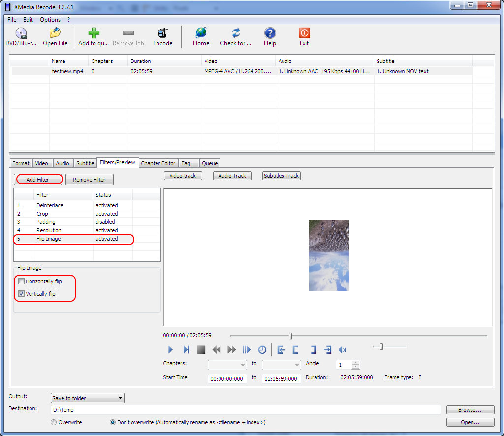Open the Chapters 'to' dropdown
Viewport: 504px width, 436px height.
pyautogui.click(x=281, y=365)
